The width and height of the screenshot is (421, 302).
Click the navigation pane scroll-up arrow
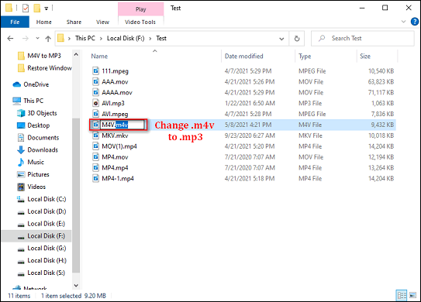point(76,55)
